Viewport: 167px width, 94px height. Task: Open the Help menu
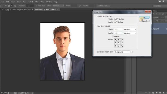pos(56,2)
